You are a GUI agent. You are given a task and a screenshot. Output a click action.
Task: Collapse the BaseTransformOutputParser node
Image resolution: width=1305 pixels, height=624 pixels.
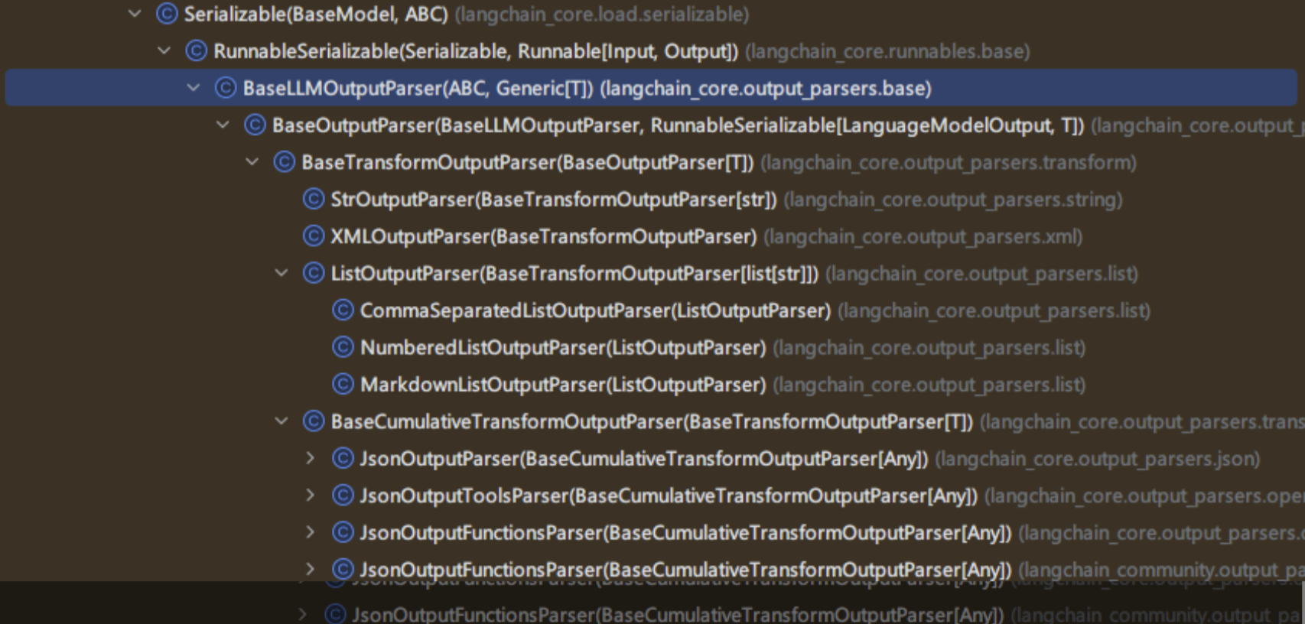click(x=252, y=162)
